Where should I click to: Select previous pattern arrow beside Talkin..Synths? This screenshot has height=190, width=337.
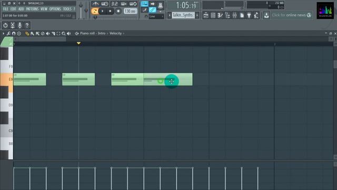pos(170,15)
